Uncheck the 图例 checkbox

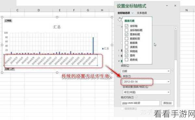click(x=126, y=55)
